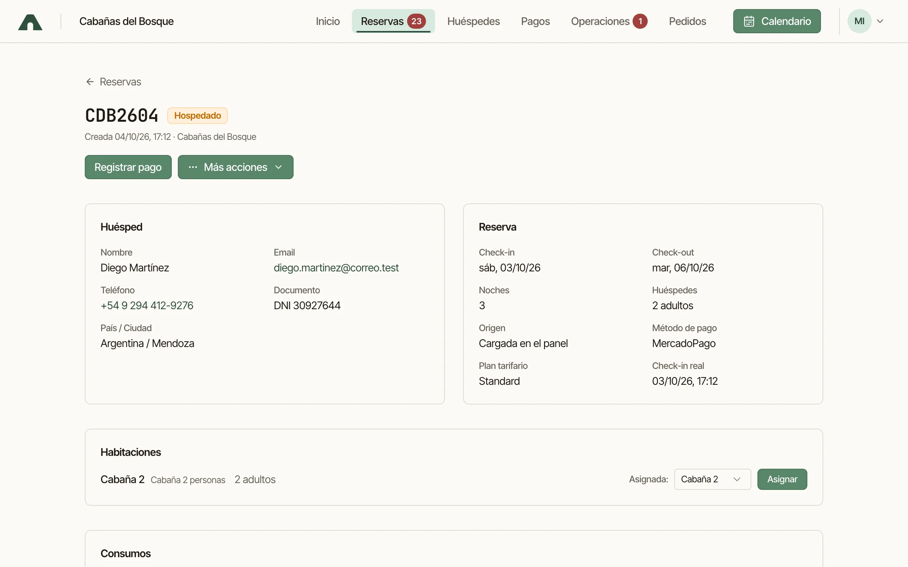Open the Más acciones dropdown chevron
This screenshot has height=567, width=908.
[278, 167]
